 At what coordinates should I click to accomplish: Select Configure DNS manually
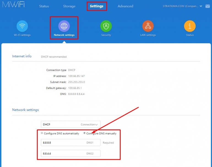84,133
